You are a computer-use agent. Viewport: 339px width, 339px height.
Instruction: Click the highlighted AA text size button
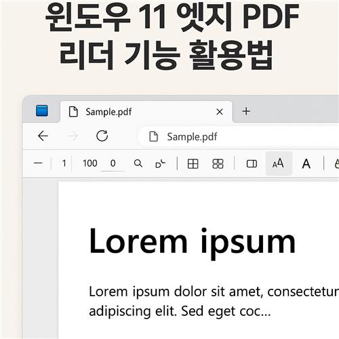[x=279, y=163]
